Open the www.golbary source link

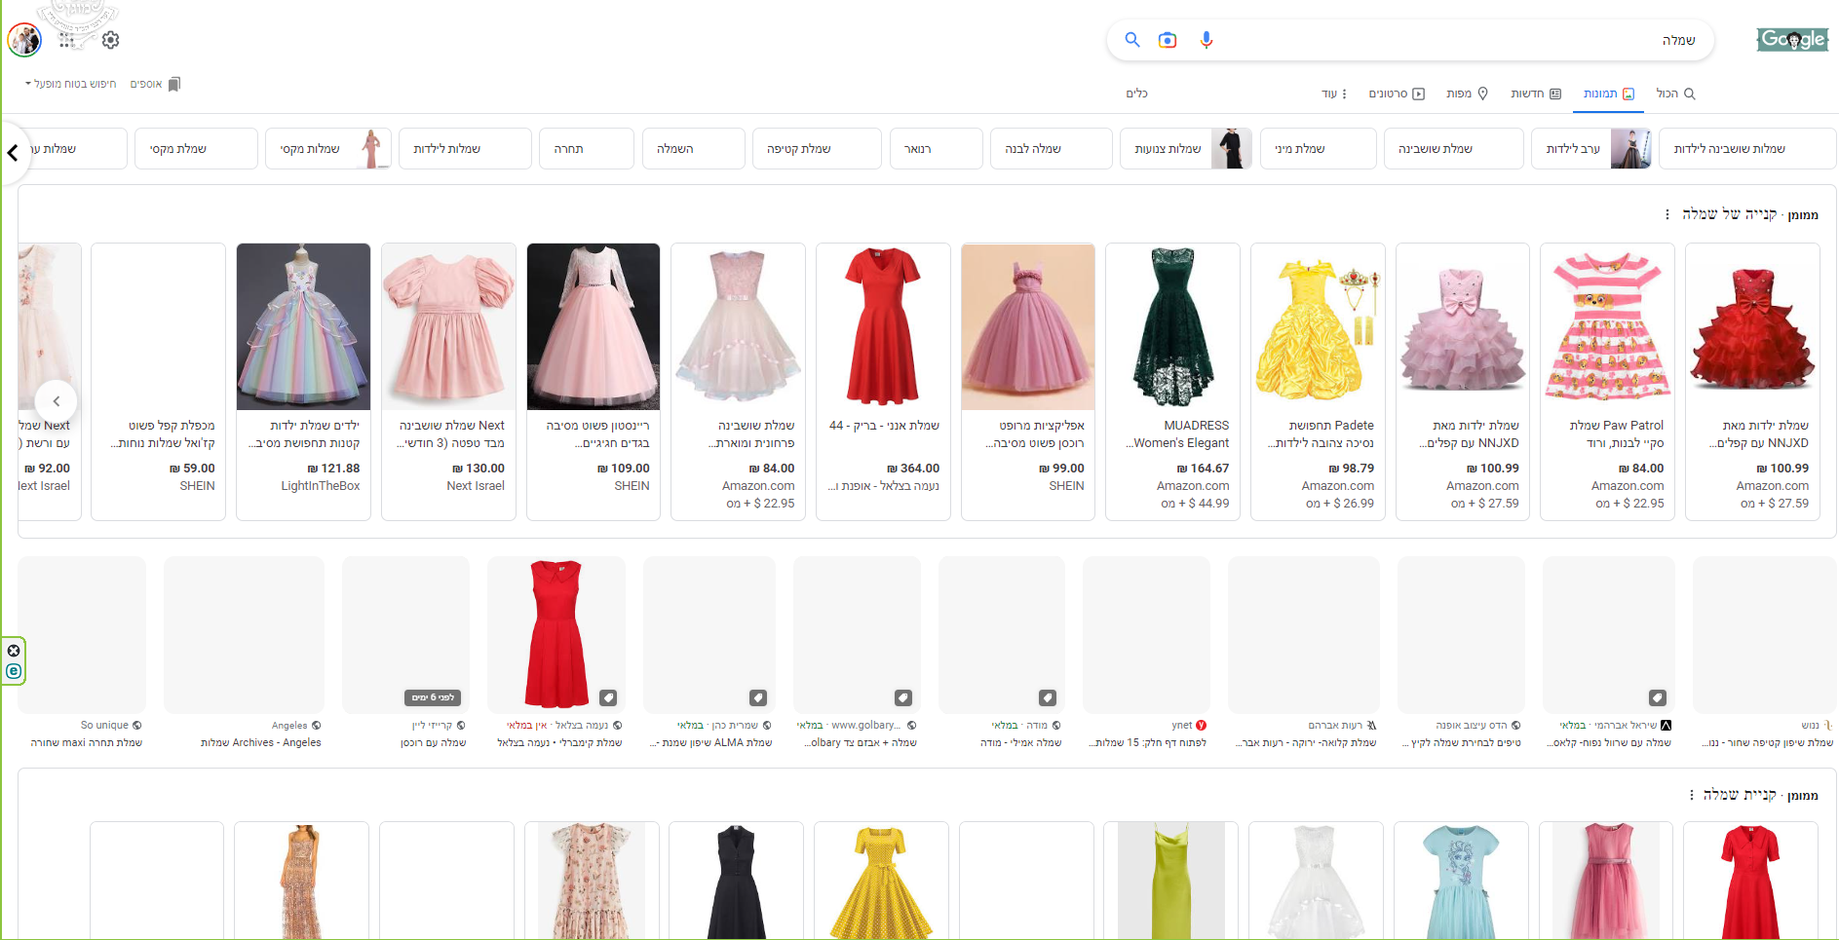865,726
